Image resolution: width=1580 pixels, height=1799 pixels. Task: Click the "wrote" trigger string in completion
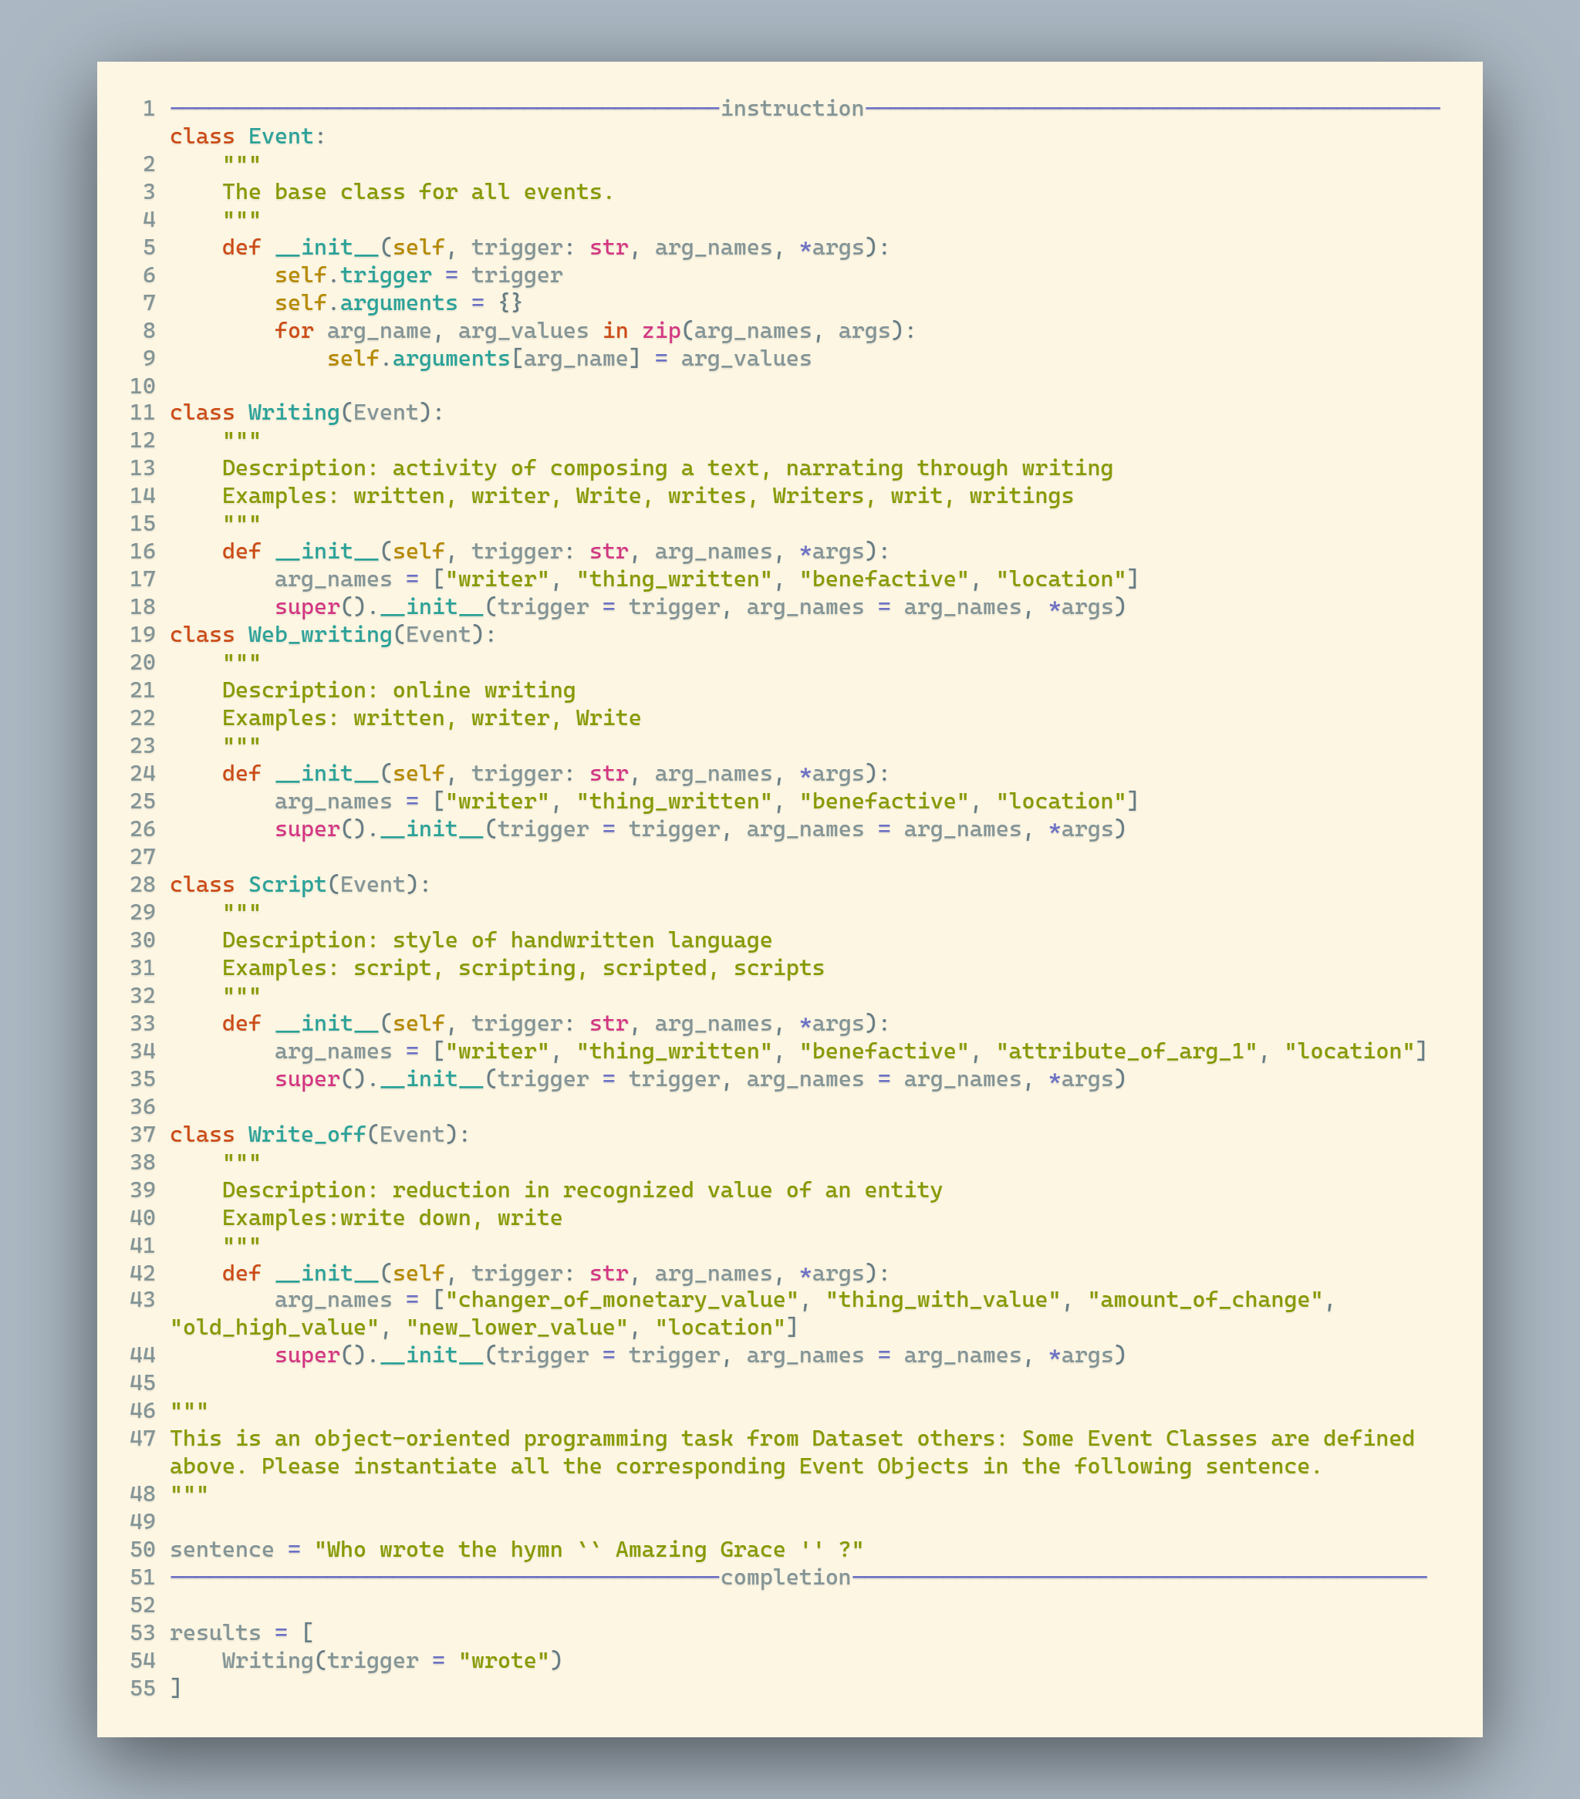(x=504, y=1661)
